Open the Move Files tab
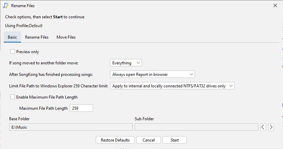 pos(66,37)
